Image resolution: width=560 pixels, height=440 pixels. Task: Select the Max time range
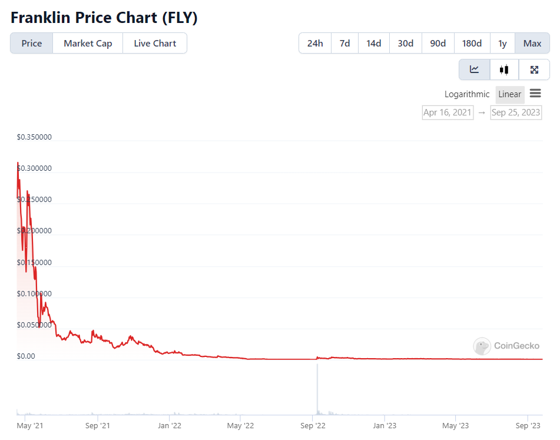click(532, 44)
